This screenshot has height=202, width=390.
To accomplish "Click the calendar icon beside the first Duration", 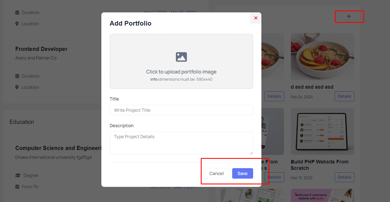I will (17, 12).
